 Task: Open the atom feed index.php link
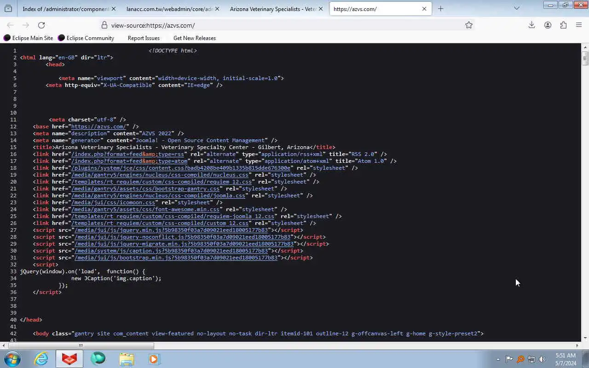[129, 161]
